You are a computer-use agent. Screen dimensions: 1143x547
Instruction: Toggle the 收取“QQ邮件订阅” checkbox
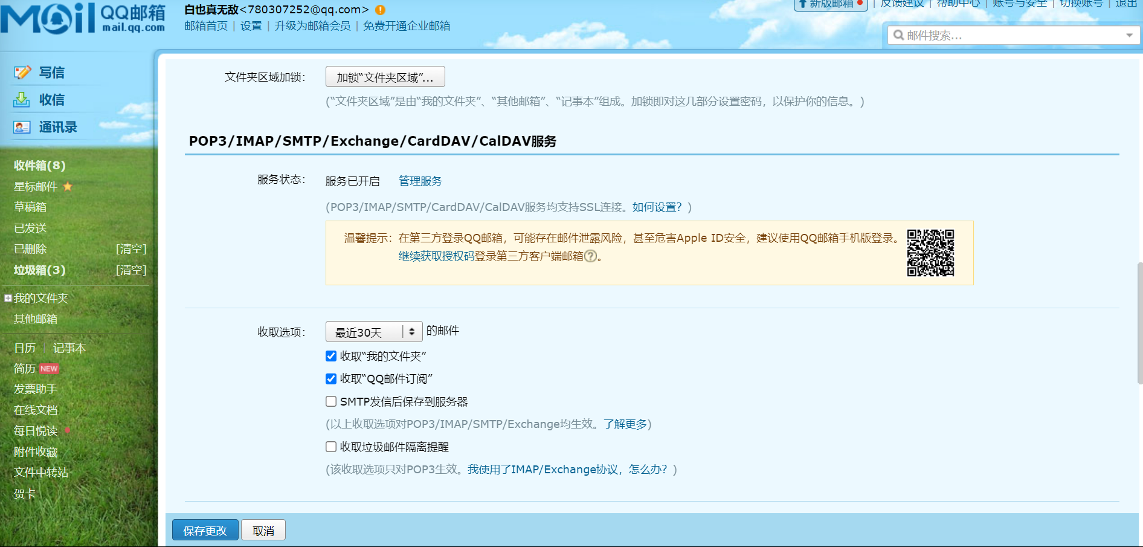(x=331, y=379)
